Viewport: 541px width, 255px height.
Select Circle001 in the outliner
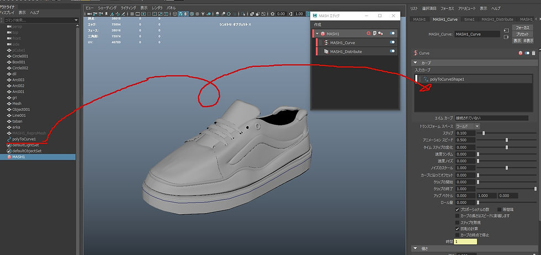20,56
